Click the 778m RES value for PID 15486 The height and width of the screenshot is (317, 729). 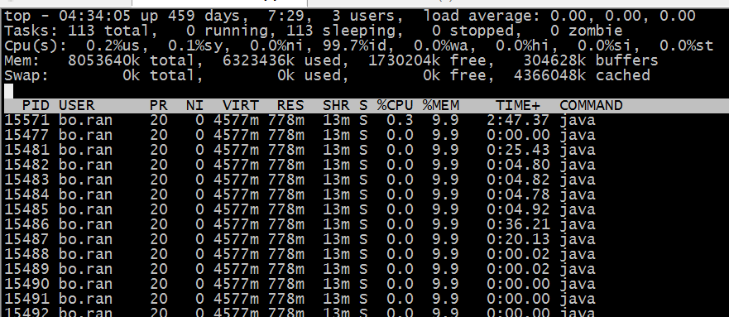coord(286,224)
